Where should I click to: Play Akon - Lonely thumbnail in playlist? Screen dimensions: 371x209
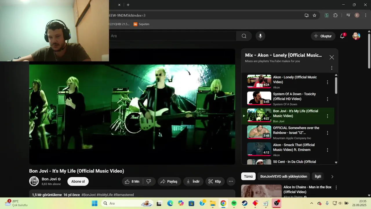pyautogui.click(x=259, y=81)
